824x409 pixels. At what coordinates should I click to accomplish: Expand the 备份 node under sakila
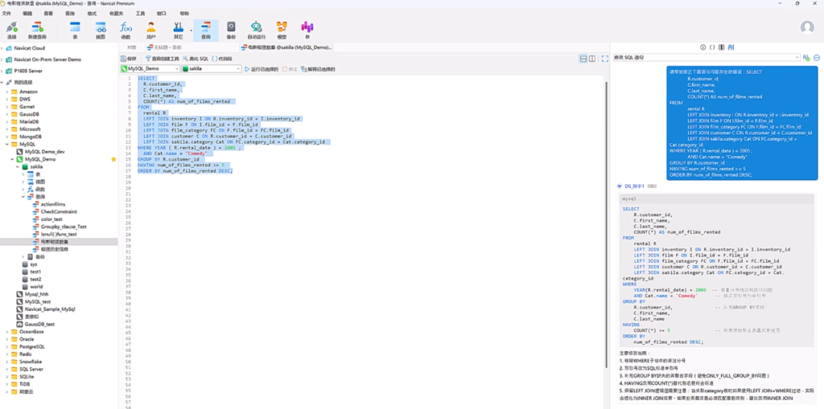pos(24,257)
